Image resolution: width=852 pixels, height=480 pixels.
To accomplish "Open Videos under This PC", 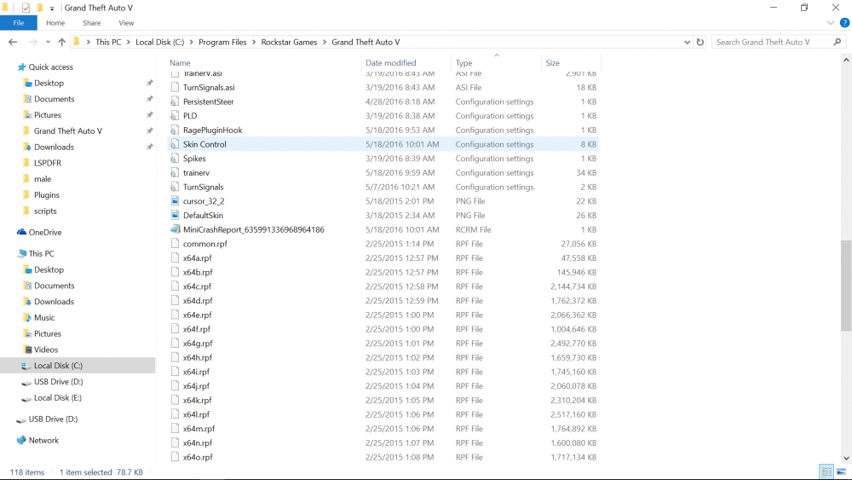I will point(46,350).
